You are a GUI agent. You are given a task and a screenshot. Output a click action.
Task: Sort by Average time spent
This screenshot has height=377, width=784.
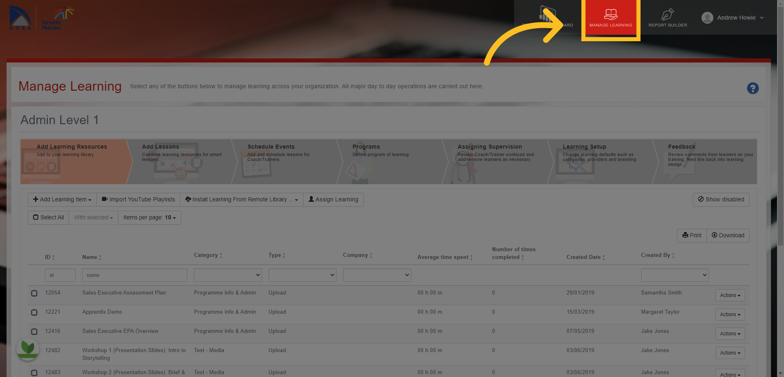(x=471, y=257)
